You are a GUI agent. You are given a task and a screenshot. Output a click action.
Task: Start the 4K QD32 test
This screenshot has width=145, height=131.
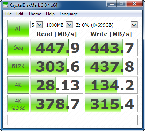pos(18,104)
